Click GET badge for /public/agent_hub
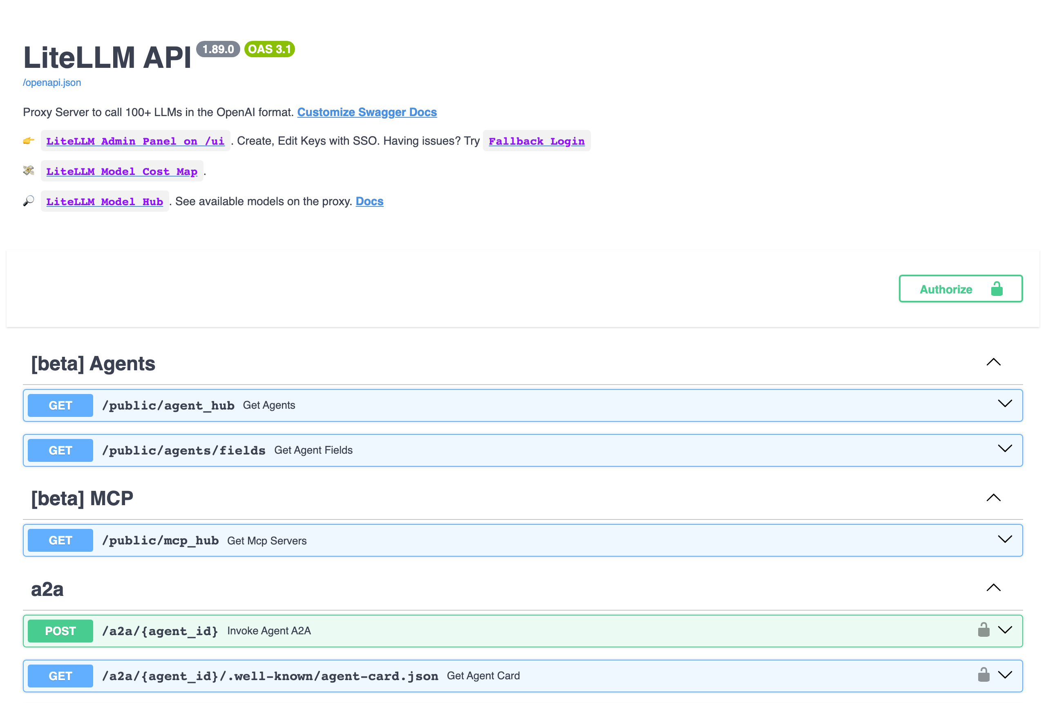The width and height of the screenshot is (1046, 703). (x=60, y=405)
